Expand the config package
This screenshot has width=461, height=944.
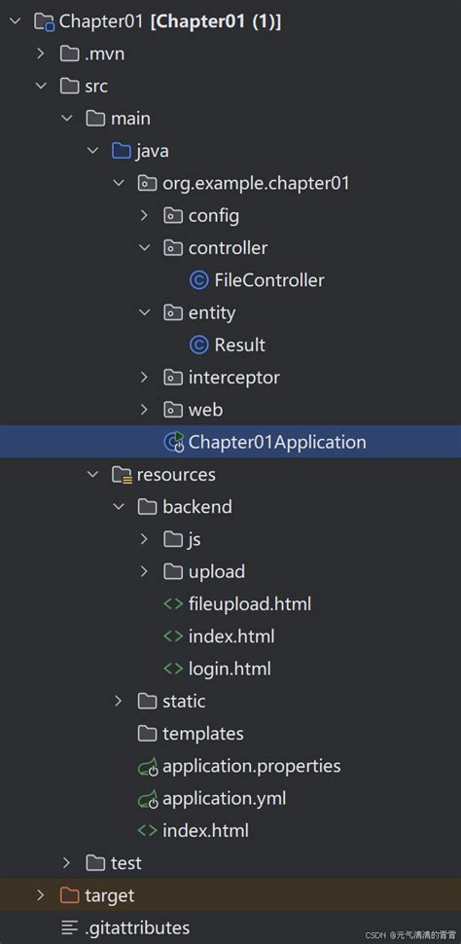[144, 215]
